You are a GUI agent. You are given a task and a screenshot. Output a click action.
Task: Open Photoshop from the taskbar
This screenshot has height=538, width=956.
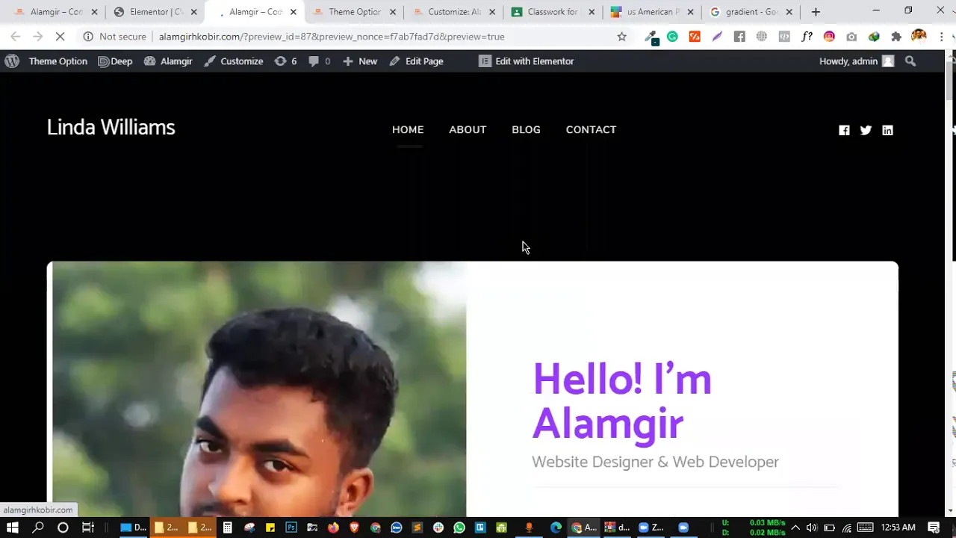pyautogui.click(x=291, y=528)
